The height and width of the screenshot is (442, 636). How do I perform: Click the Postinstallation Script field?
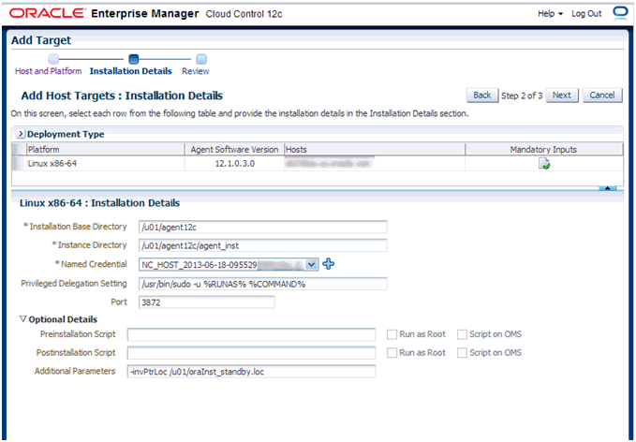pyautogui.click(x=251, y=353)
